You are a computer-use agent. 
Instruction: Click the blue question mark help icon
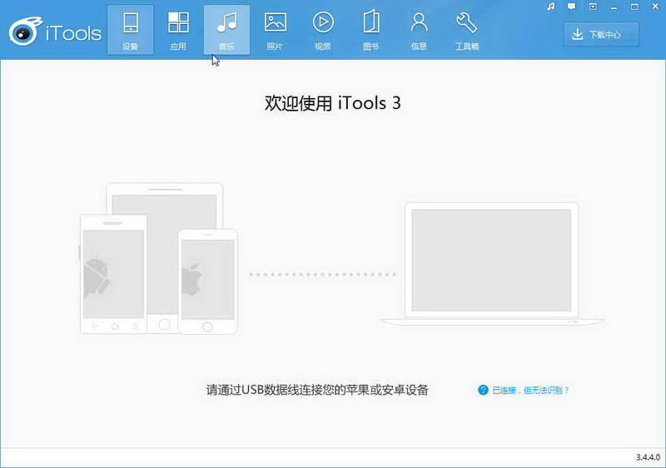click(x=483, y=390)
